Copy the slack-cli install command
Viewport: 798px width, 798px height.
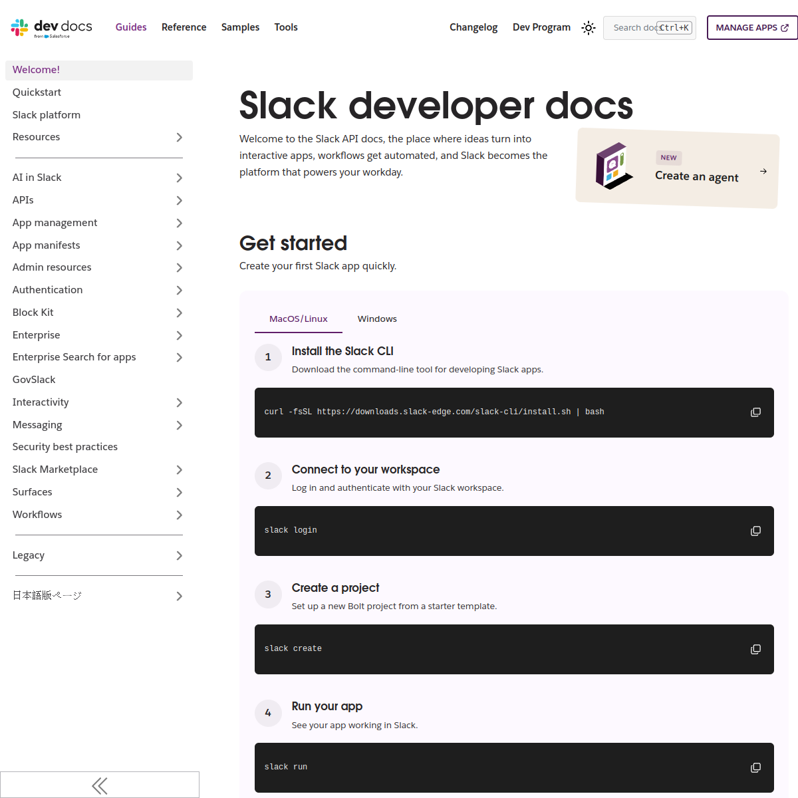755,412
